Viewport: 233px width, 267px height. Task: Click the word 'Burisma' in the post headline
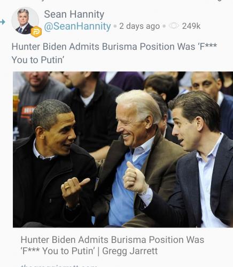[120, 46]
